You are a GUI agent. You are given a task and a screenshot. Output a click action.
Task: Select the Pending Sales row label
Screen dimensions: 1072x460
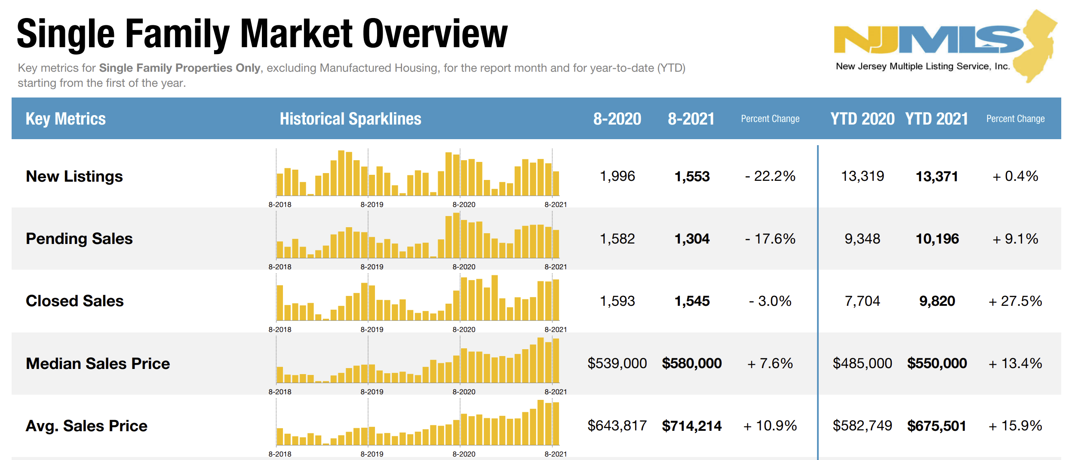[x=79, y=238]
